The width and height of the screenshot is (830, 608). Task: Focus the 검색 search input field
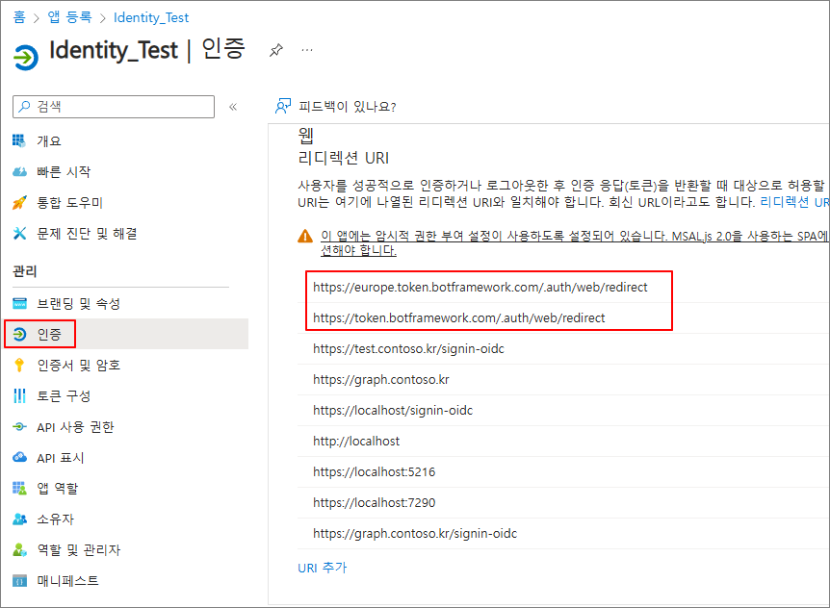click(114, 107)
